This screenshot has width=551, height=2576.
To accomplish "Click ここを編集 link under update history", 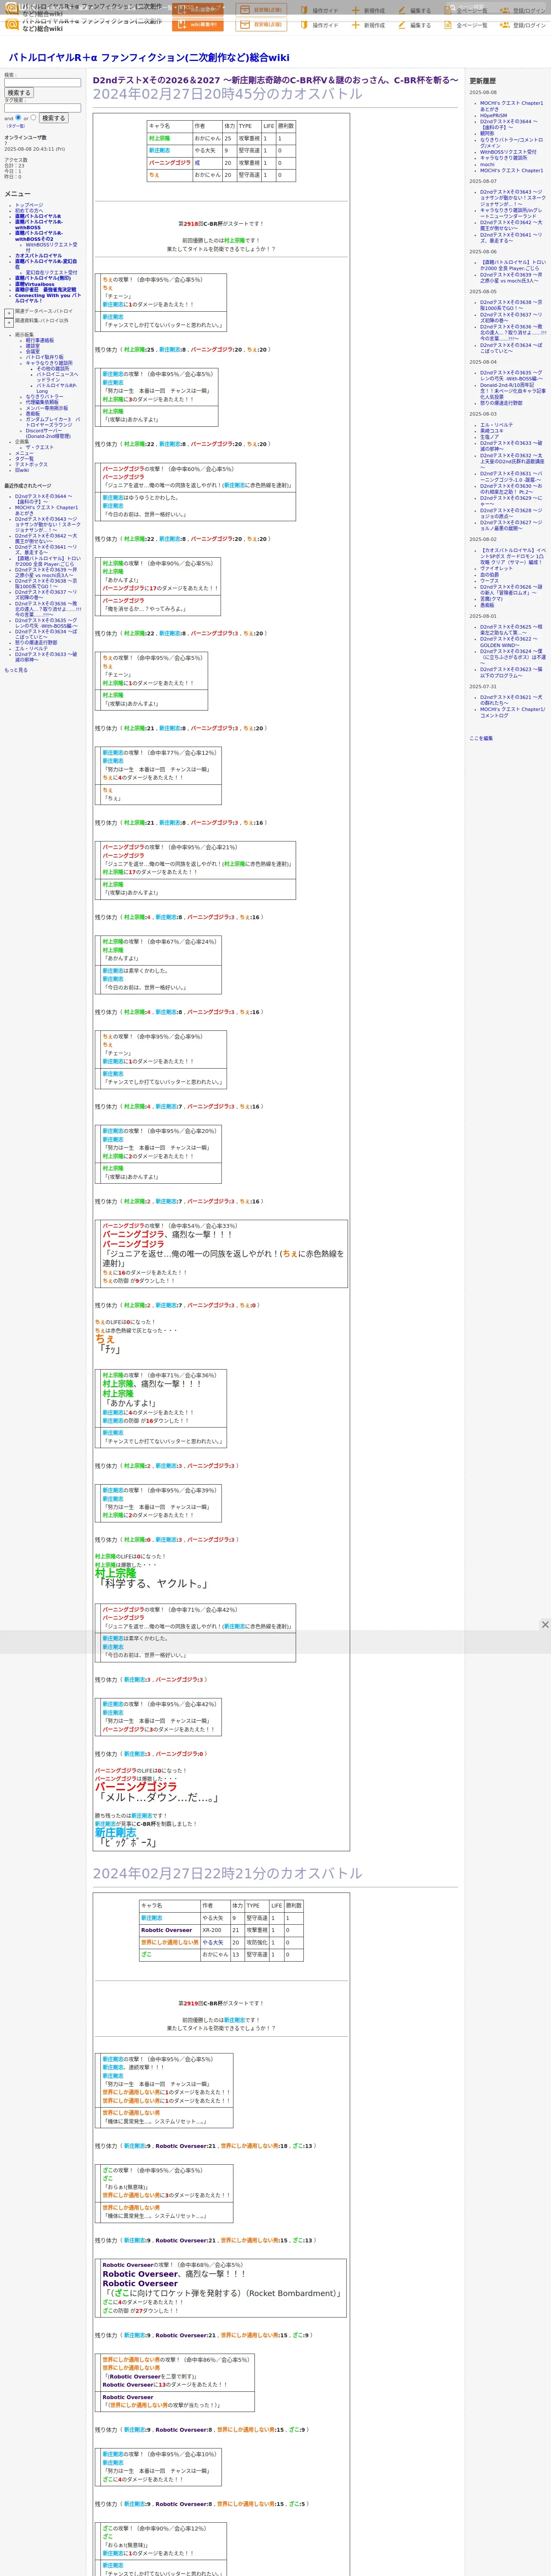I will click(481, 738).
